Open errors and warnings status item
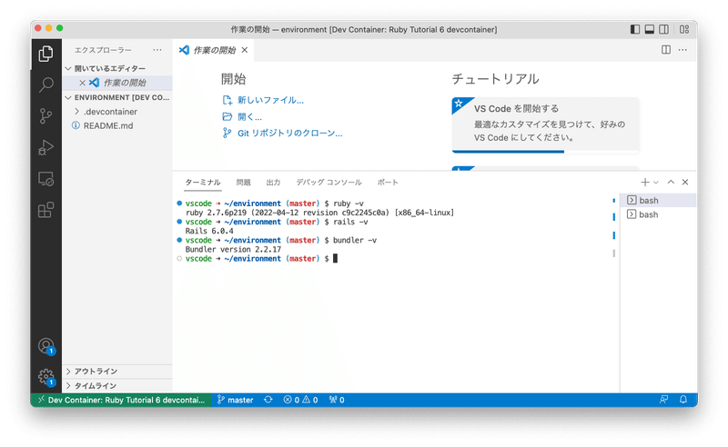This screenshot has height=447, width=728. (x=301, y=400)
